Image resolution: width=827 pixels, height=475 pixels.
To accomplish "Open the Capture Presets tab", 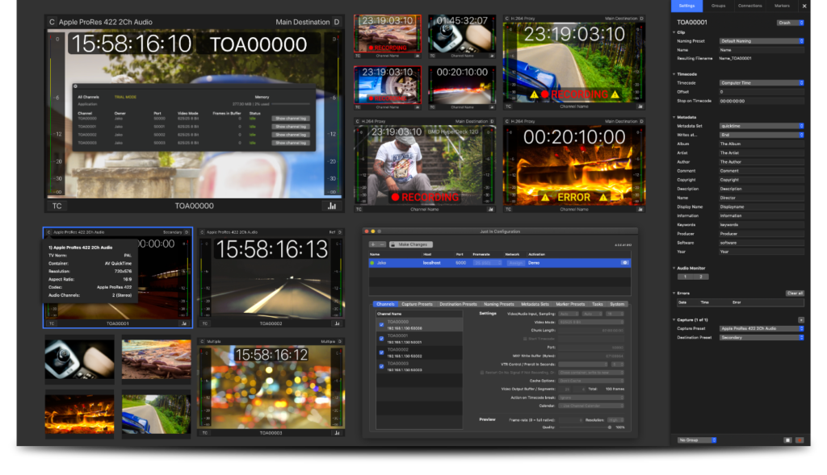I will [417, 304].
